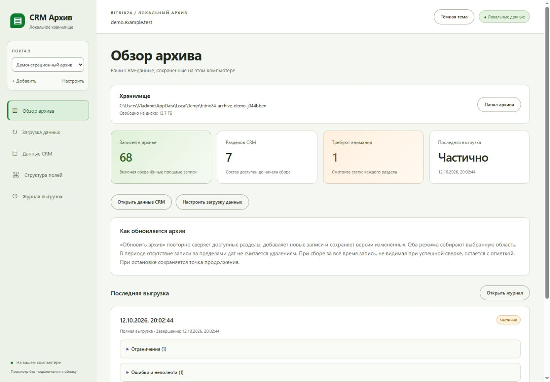Screen dimensions: 550x382
Task: Click the Свободно на диске: 13,7 ГБ text
Action: point(146,113)
